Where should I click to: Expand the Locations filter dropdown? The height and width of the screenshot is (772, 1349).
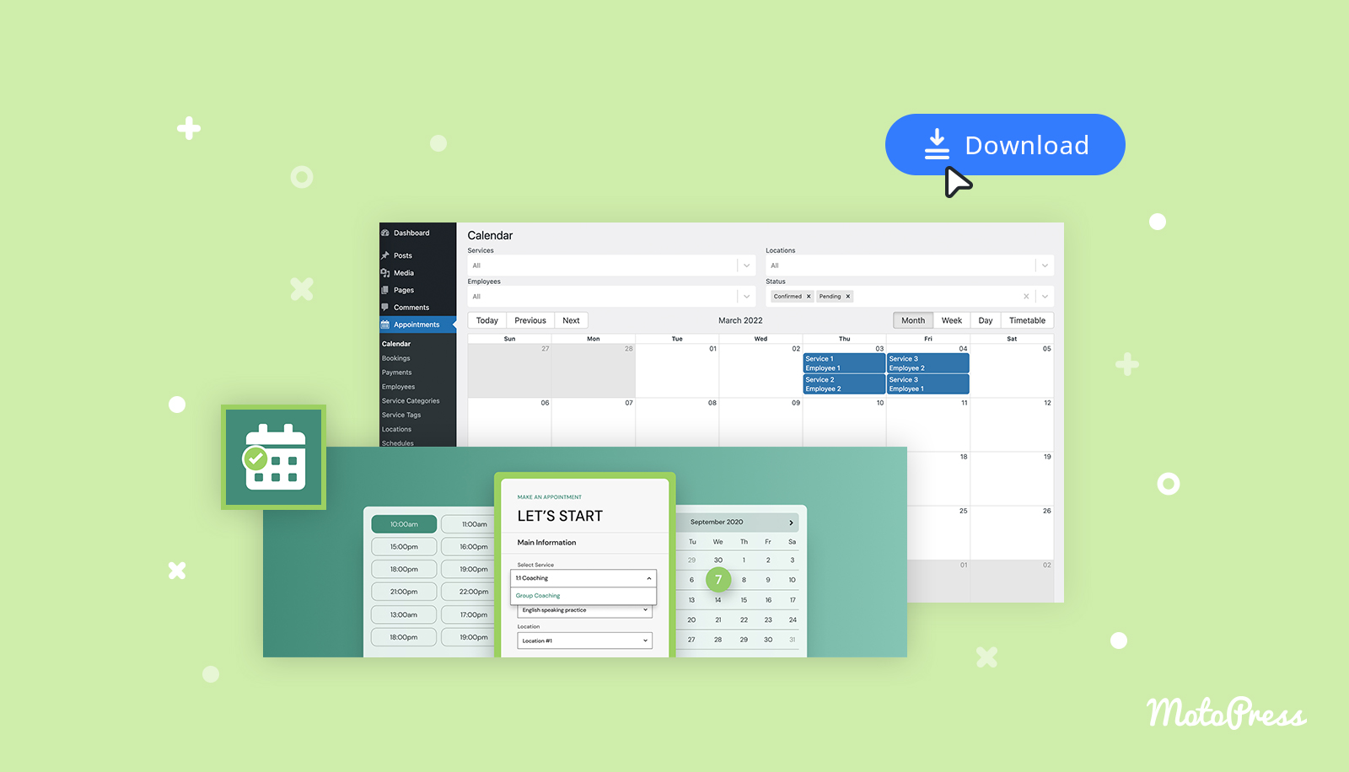tap(1045, 265)
